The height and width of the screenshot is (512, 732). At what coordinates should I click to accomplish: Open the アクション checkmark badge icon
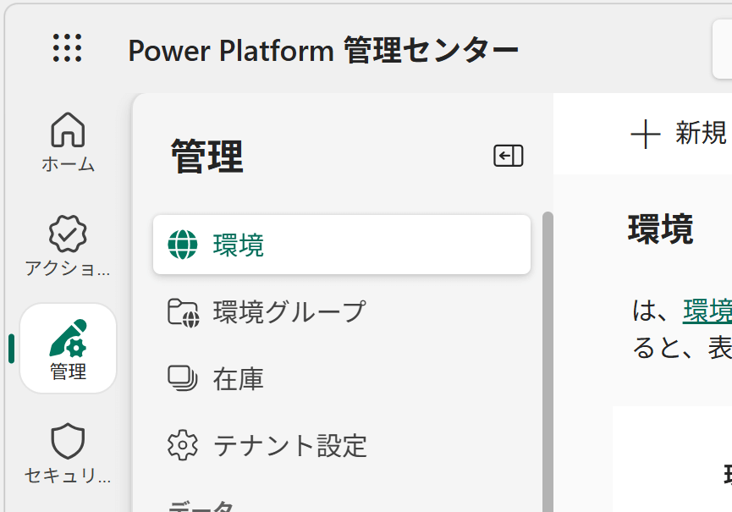tap(68, 234)
